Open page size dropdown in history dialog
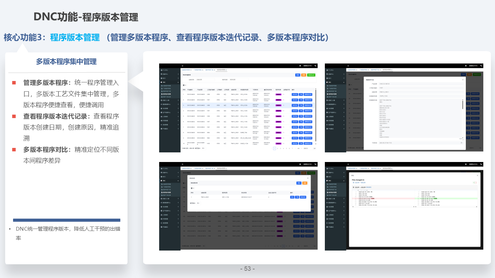Viewport: 495px width, 278px height. click(198, 203)
